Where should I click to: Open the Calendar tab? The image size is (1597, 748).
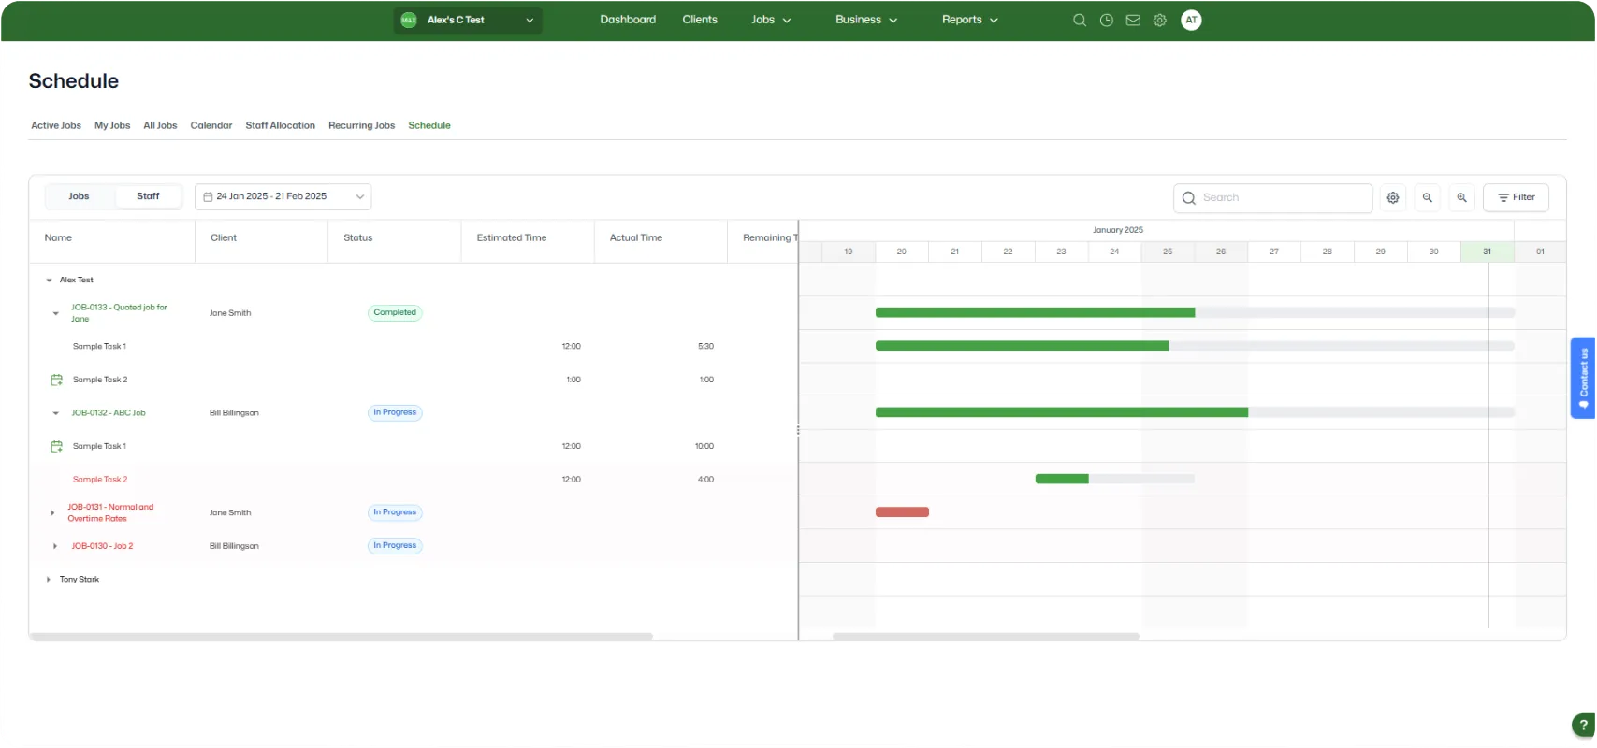(211, 125)
